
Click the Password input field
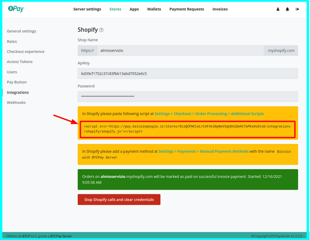[x=188, y=97]
